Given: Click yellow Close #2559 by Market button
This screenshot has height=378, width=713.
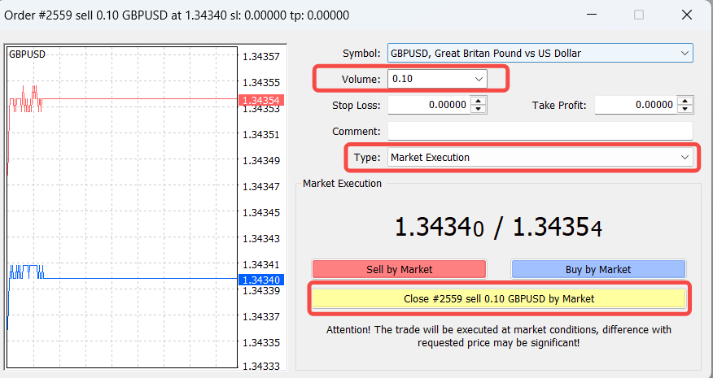Looking at the screenshot, I should tap(499, 298).
